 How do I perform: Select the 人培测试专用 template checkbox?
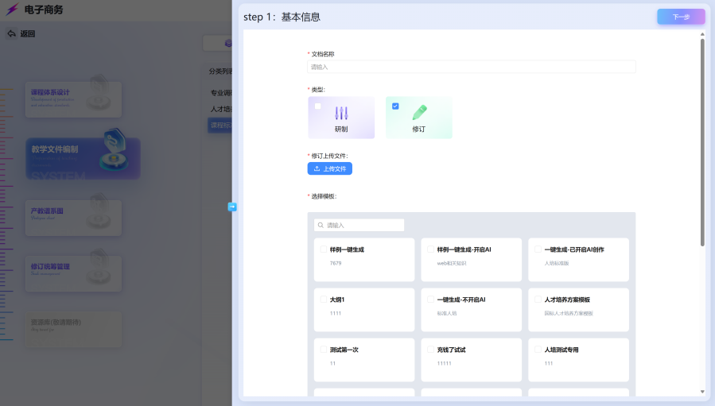(x=538, y=350)
